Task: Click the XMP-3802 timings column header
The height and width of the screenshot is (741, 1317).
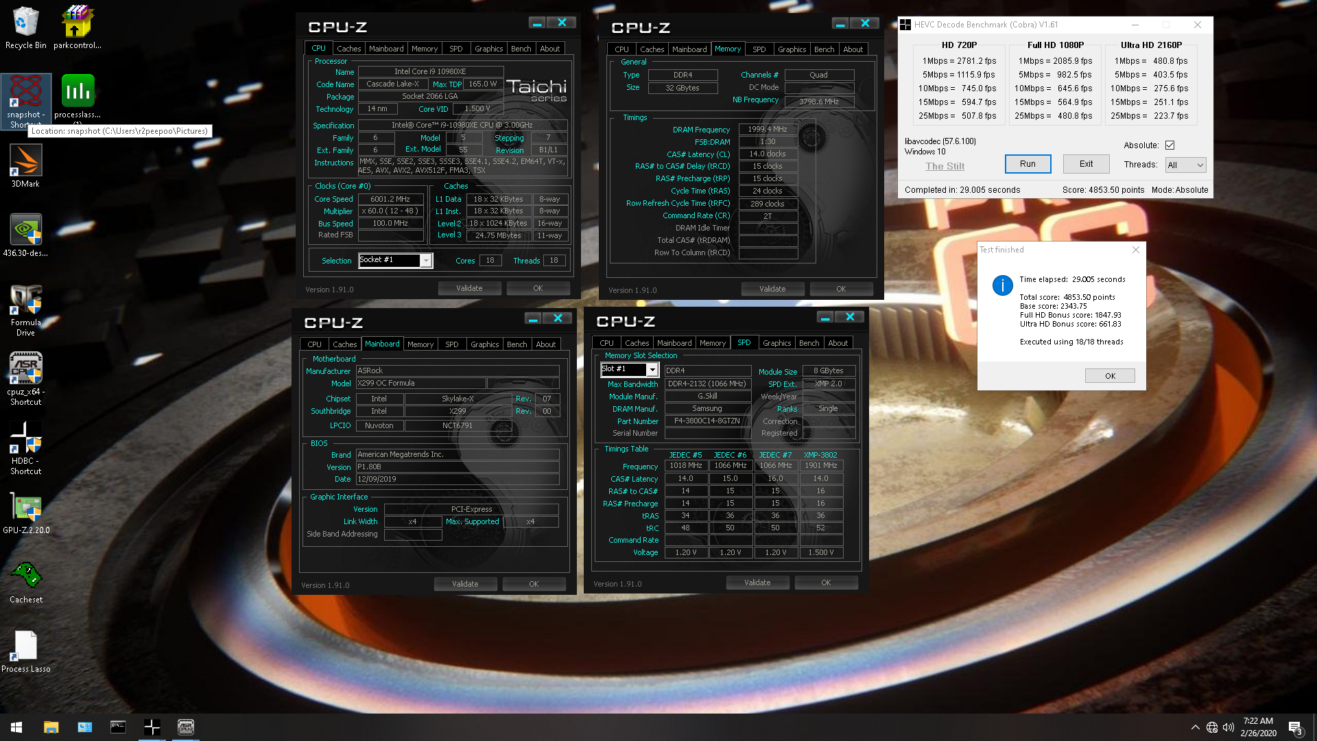Action: (x=820, y=455)
